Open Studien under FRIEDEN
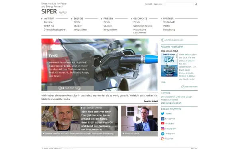 [x=108, y=26]
